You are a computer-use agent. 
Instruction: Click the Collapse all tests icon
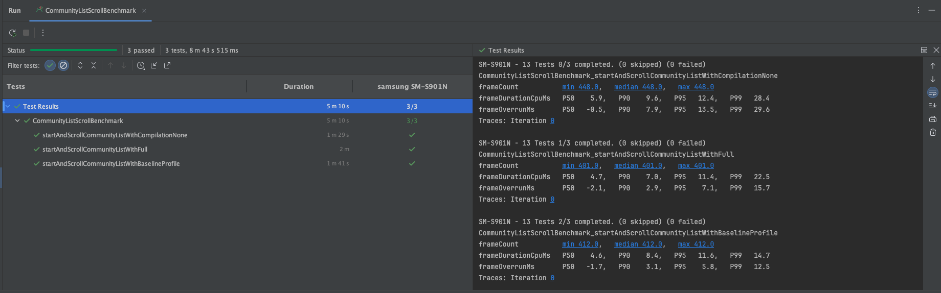pos(94,65)
